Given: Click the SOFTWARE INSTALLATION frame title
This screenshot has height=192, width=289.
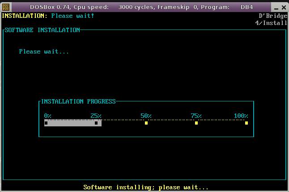Looking at the screenshot, I should click(42, 30).
